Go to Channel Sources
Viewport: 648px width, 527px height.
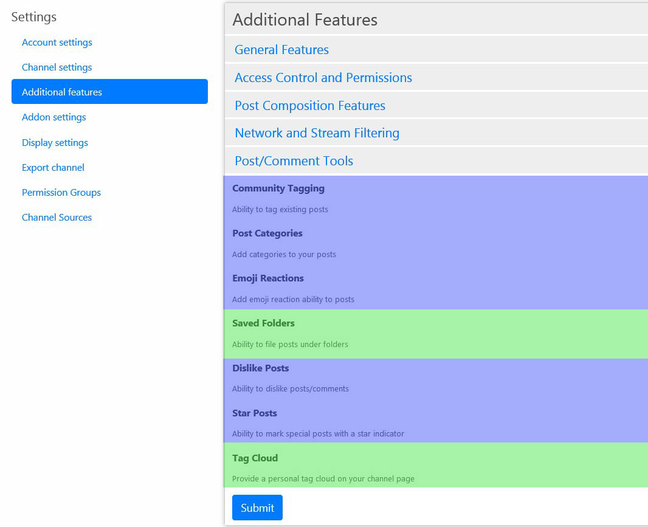pyautogui.click(x=57, y=218)
